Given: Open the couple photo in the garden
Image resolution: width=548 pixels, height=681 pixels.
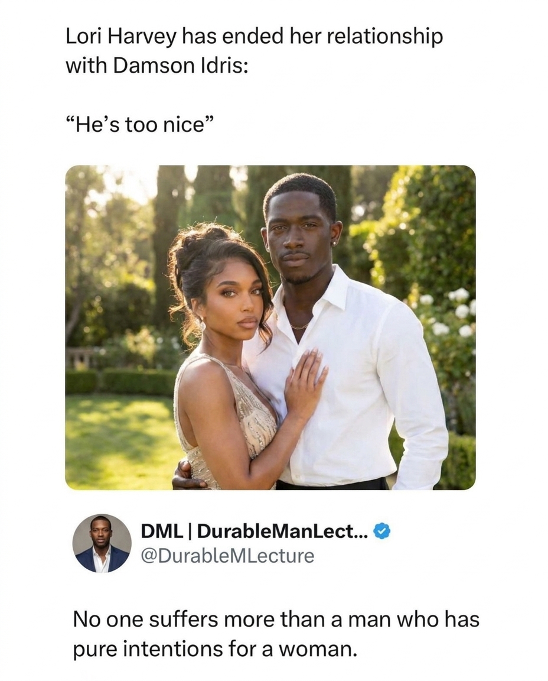Looking at the screenshot, I should (270, 327).
